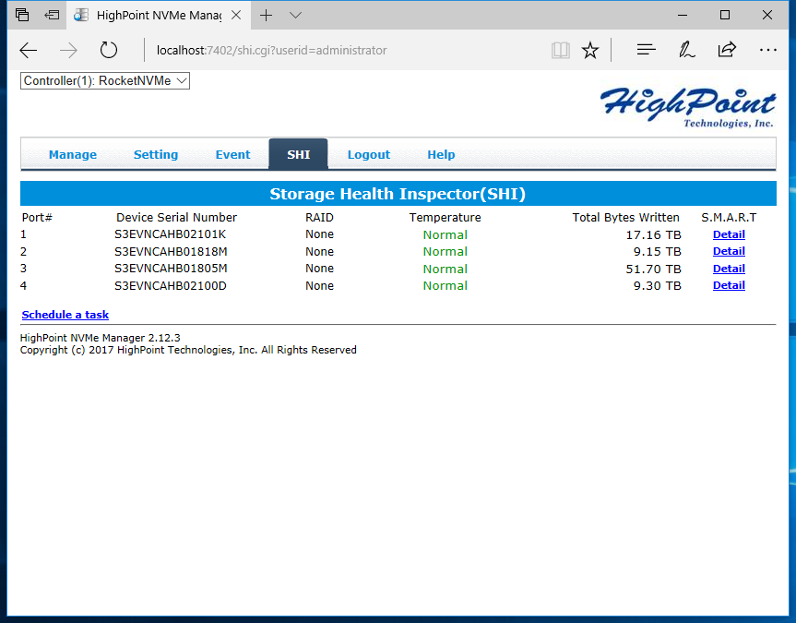The width and height of the screenshot is (796, 623).
Task: Open the S.M.A.R.T Detail link for port 1
Action: [x=729, y=234]
